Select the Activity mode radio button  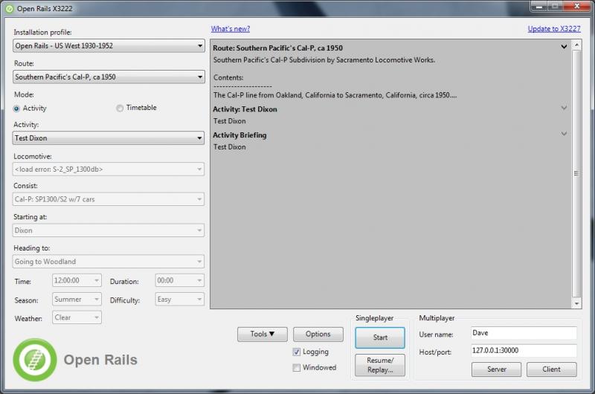tap(16, 109)
